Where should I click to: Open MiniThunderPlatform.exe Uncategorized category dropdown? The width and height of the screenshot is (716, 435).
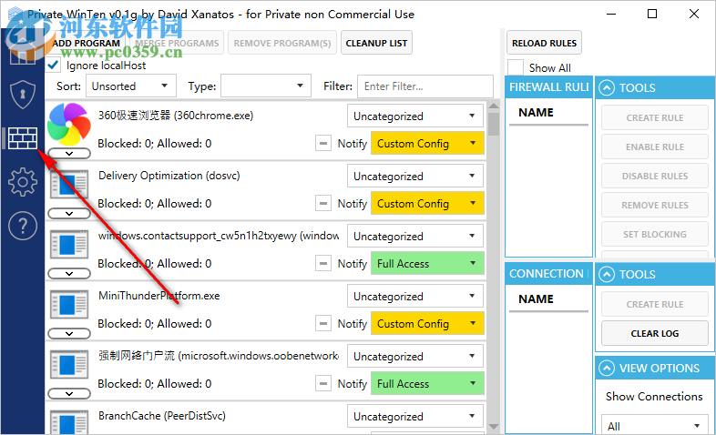(x=415, y=297)
